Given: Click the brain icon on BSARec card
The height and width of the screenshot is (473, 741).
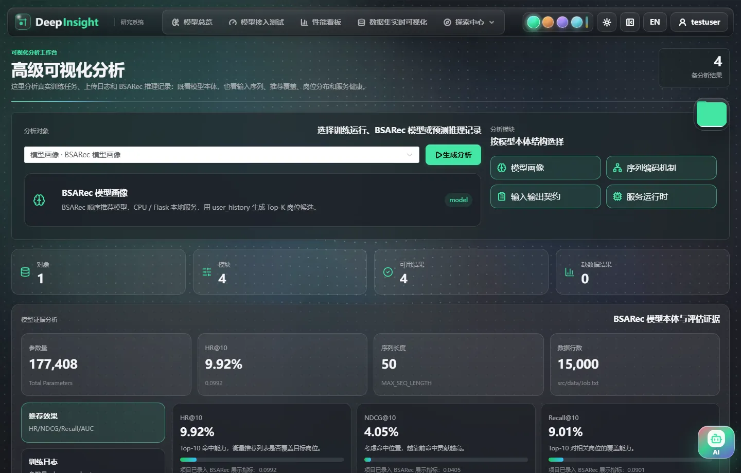Looking at the screenshot, I should pyautogui.click(x=39, y=200).
